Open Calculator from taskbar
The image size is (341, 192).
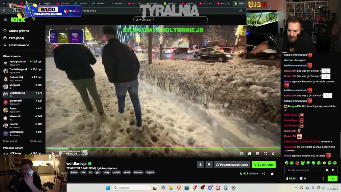tap(226, 188)
